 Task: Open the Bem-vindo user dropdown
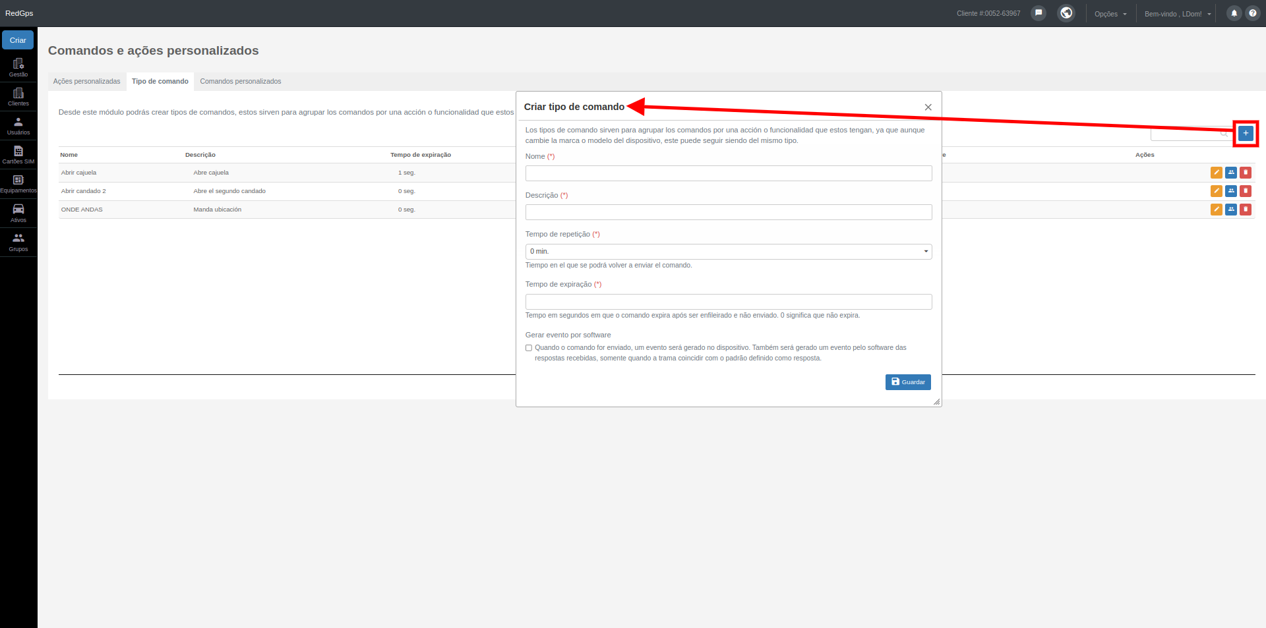(x=1178, y=14)
